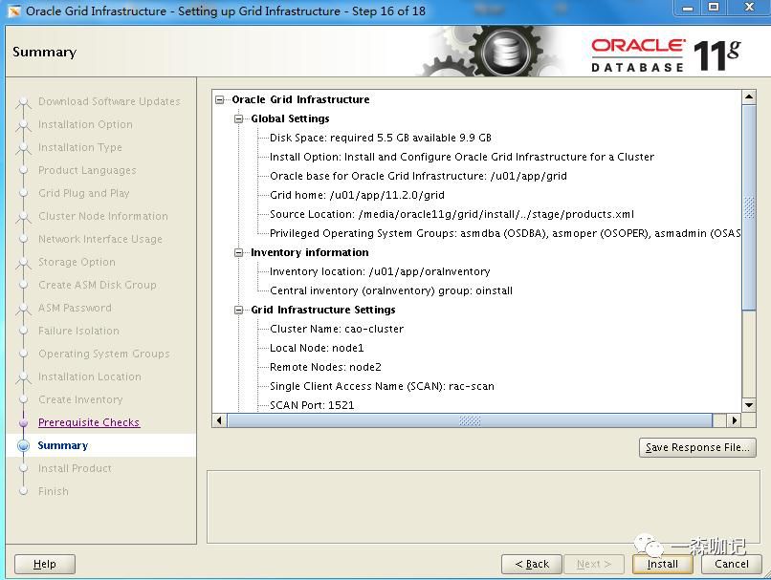The width and height of the screenshot is (771, 580).
Task: Click the Storage Option step
Action: 77,262
